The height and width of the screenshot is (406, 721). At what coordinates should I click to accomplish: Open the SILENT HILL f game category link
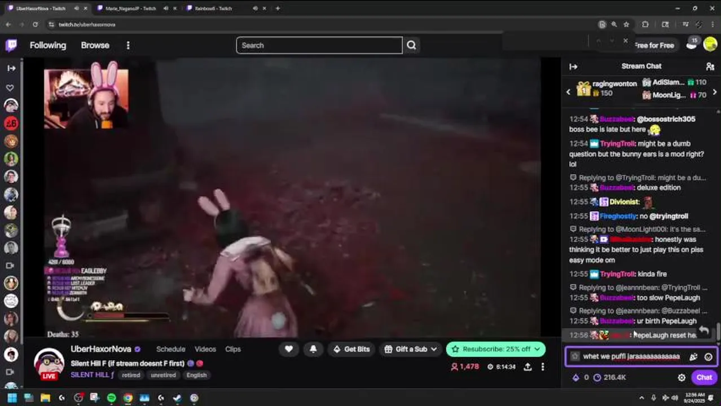tap(93, 375)
